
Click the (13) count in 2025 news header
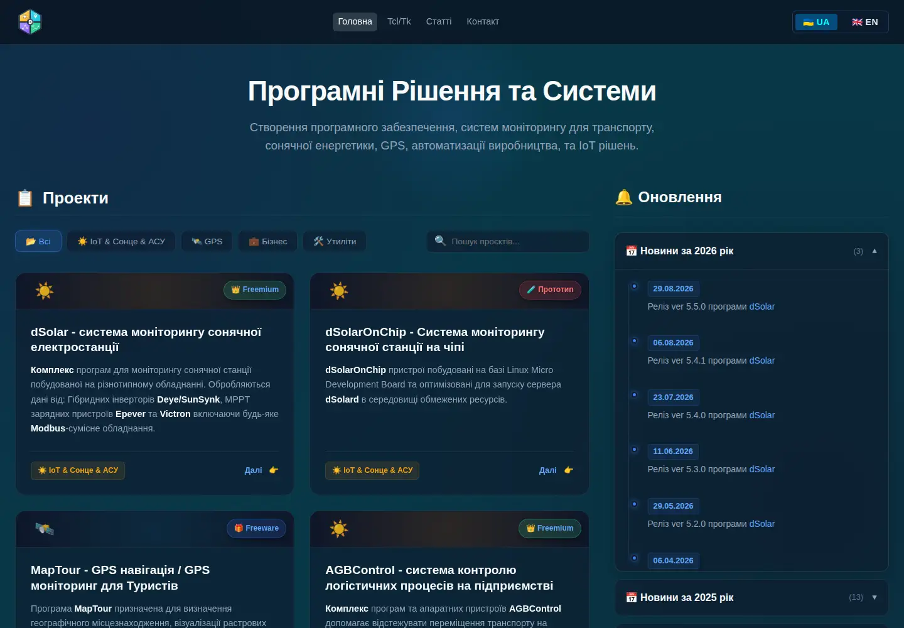(x=856, y=597)
